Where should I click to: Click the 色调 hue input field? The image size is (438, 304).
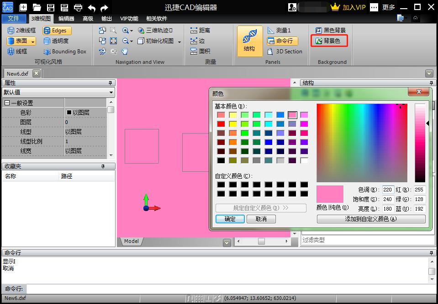click(388, 190)
